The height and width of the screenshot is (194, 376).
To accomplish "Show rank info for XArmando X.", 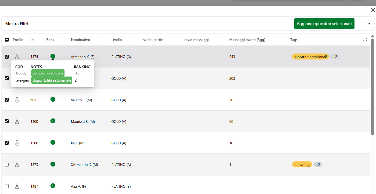I will (x=53, y=164).
